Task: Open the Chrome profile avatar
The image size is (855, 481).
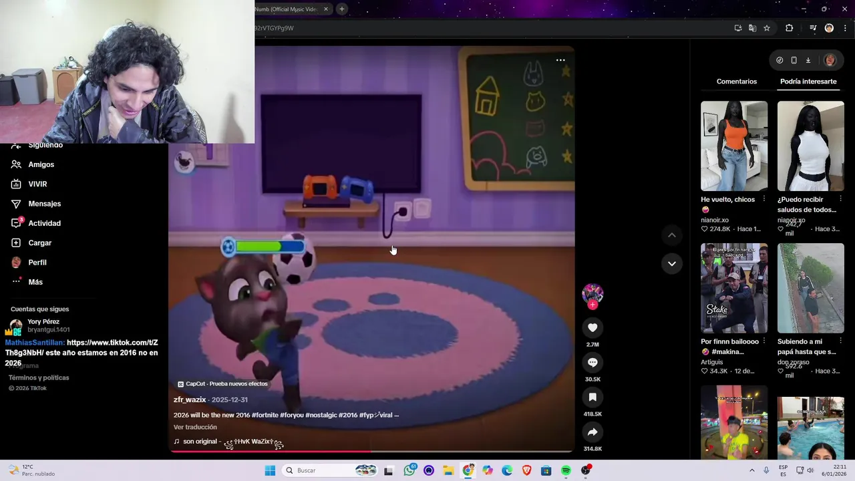Action: (829, 28)
